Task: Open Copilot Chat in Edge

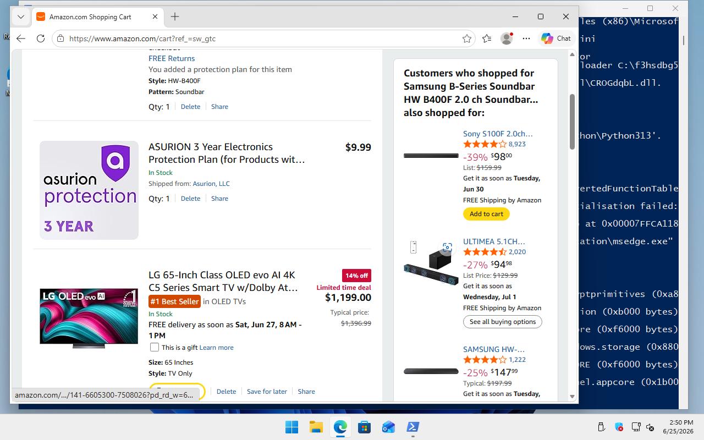Action: pos(556,38)
